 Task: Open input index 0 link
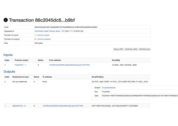tap(5, 65)
